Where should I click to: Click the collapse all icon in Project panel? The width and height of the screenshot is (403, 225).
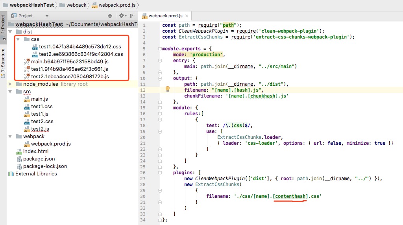click(x=110, y=16)
